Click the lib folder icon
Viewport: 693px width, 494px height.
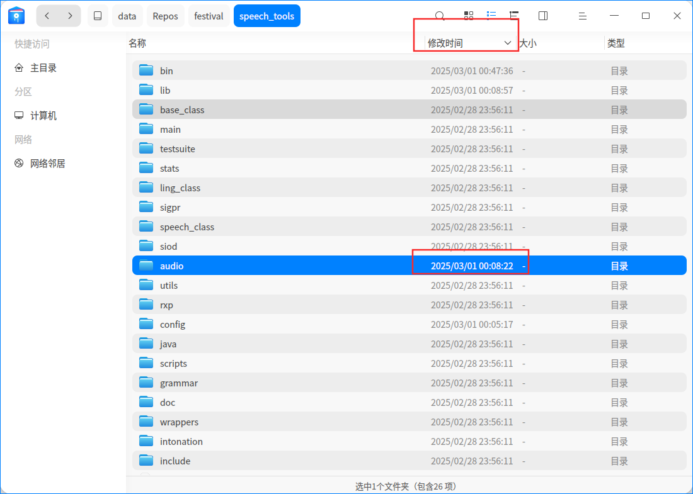pos(146,89)
